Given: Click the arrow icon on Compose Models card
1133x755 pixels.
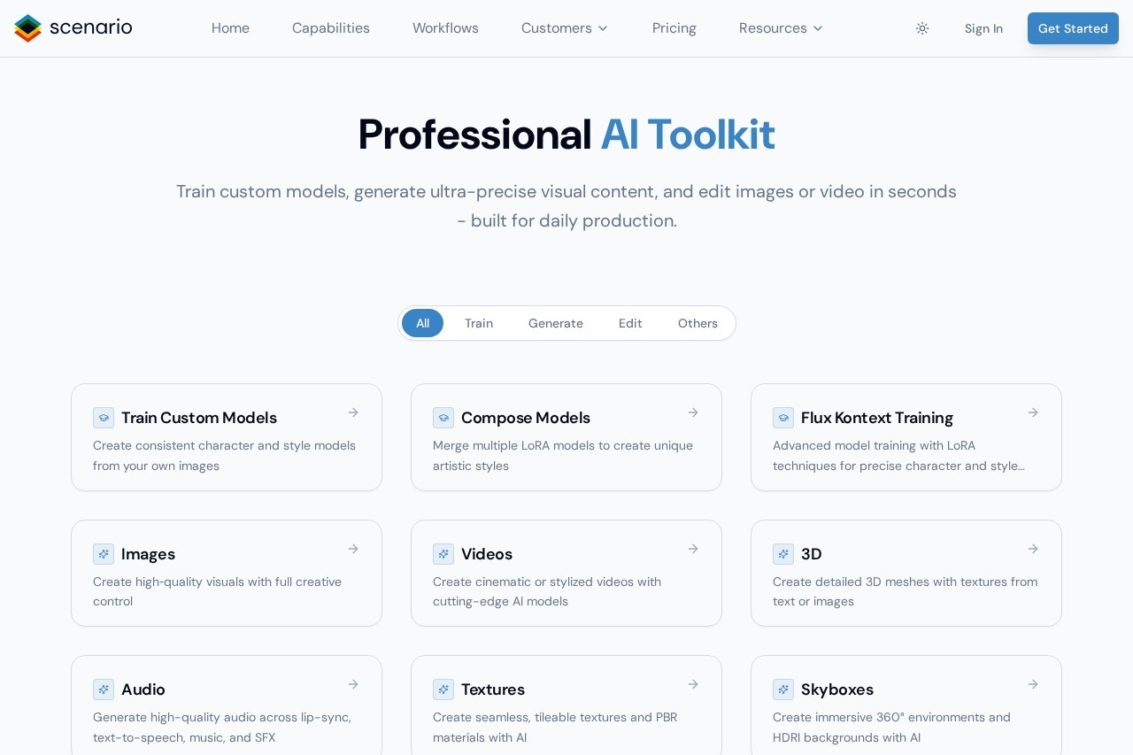Looking at the screenshot, I should point(693,412).
